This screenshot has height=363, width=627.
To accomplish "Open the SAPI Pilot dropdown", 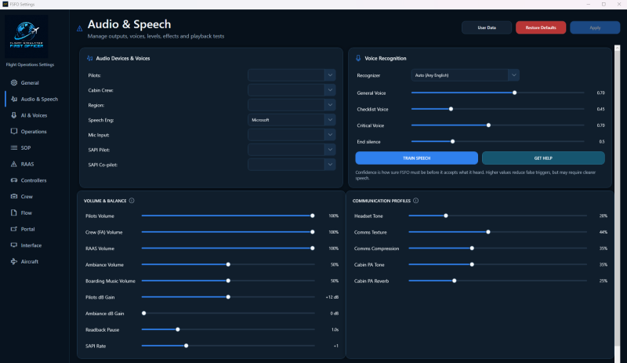I will [292, 150].
